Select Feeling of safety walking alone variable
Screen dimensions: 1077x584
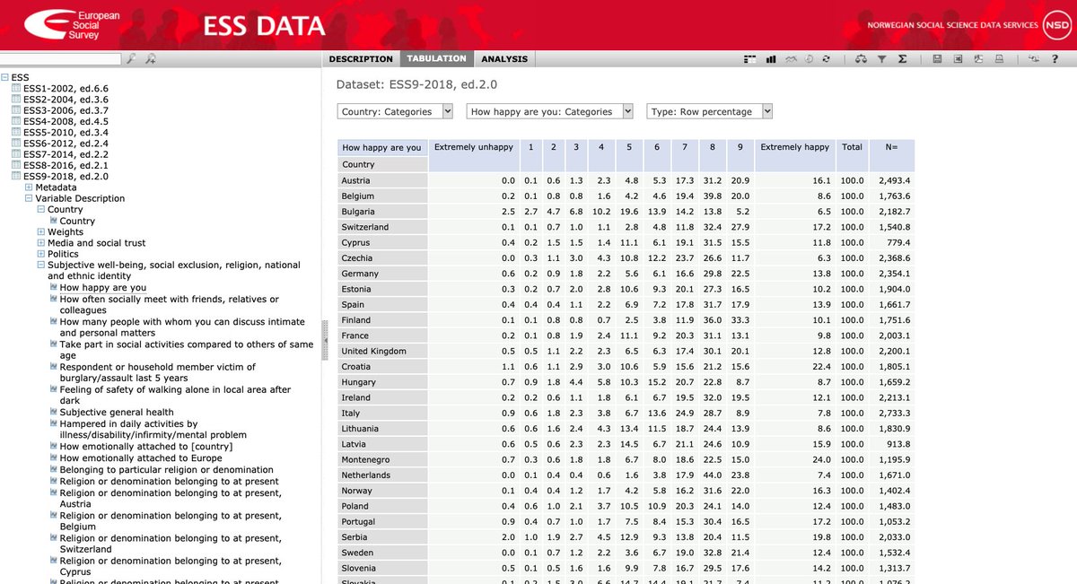click(x=176, y=396)
